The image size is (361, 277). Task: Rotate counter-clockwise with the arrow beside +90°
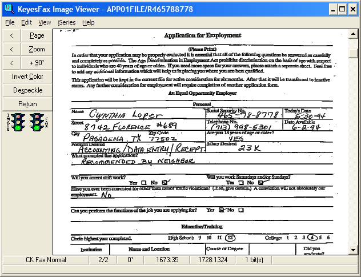click(x=11, y=63)
